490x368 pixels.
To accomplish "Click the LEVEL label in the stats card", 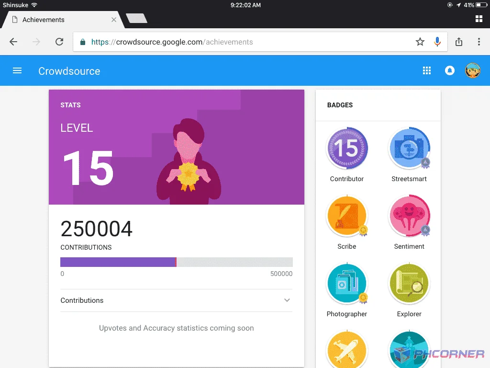I will (x=77, y=127).
